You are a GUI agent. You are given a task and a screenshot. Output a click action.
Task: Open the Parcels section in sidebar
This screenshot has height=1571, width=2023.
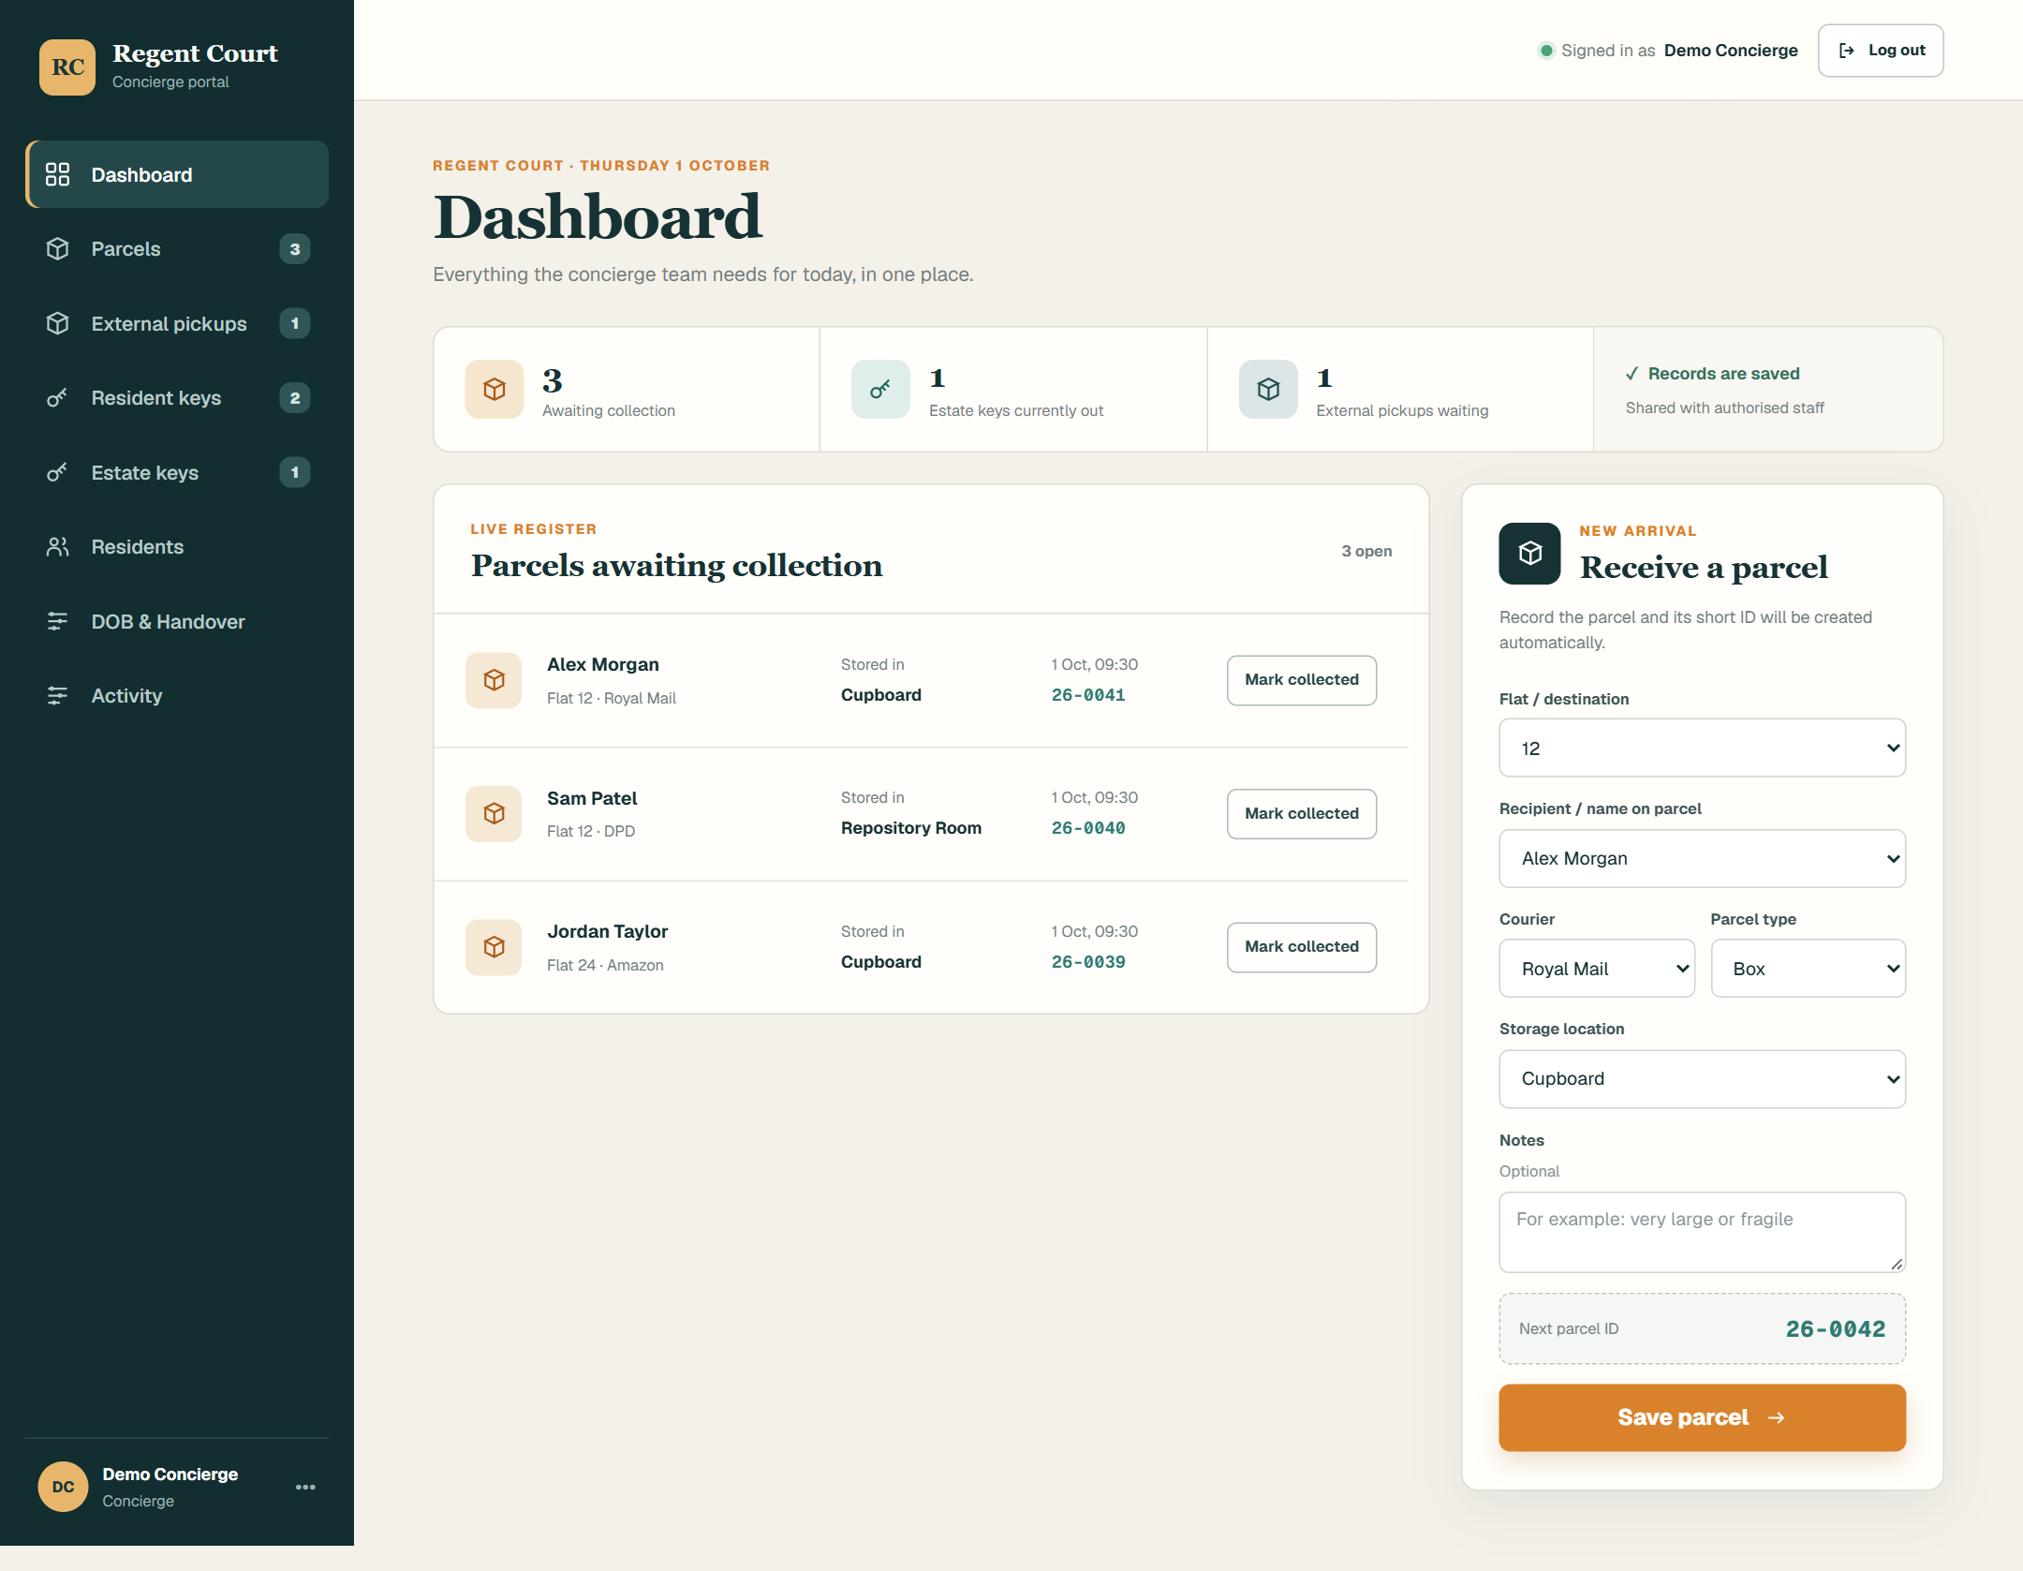[177, 249]
